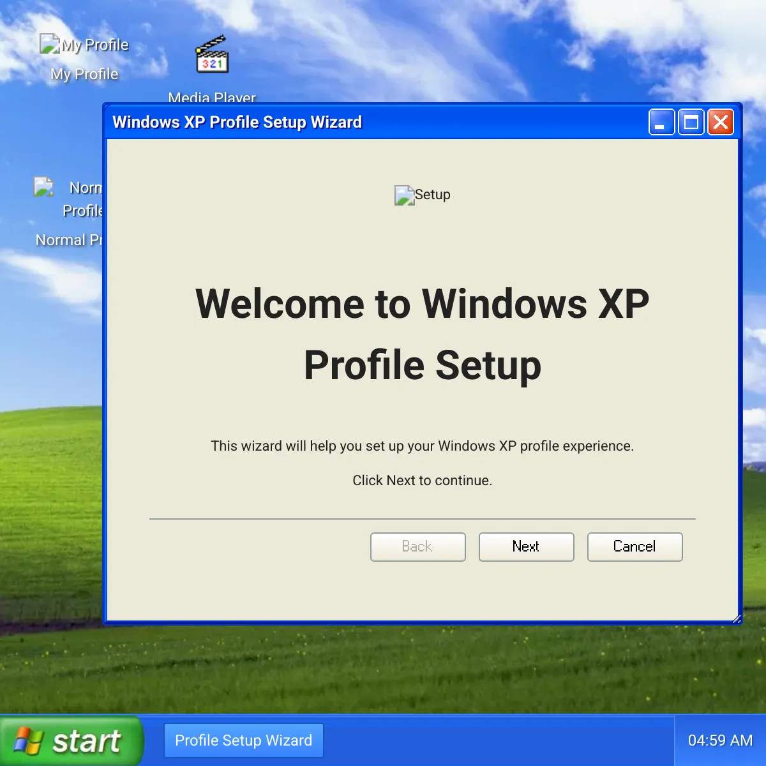Click the 04:59 AM taskbar clock
This screenshot has height=766, width=766.
tap(721, 740)
